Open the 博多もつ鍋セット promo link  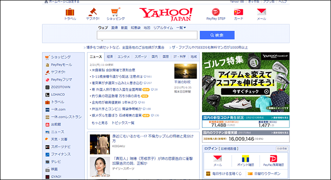(125, 47)
